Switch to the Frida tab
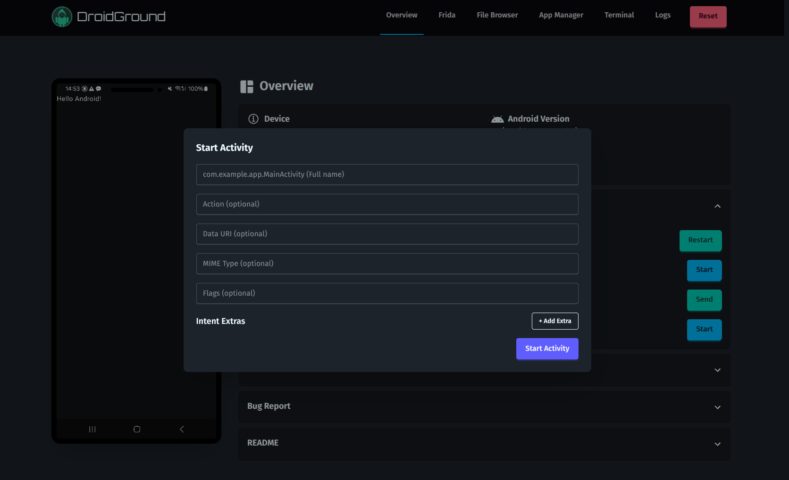The height and width of the screenshot is (480, 789). 446,15
